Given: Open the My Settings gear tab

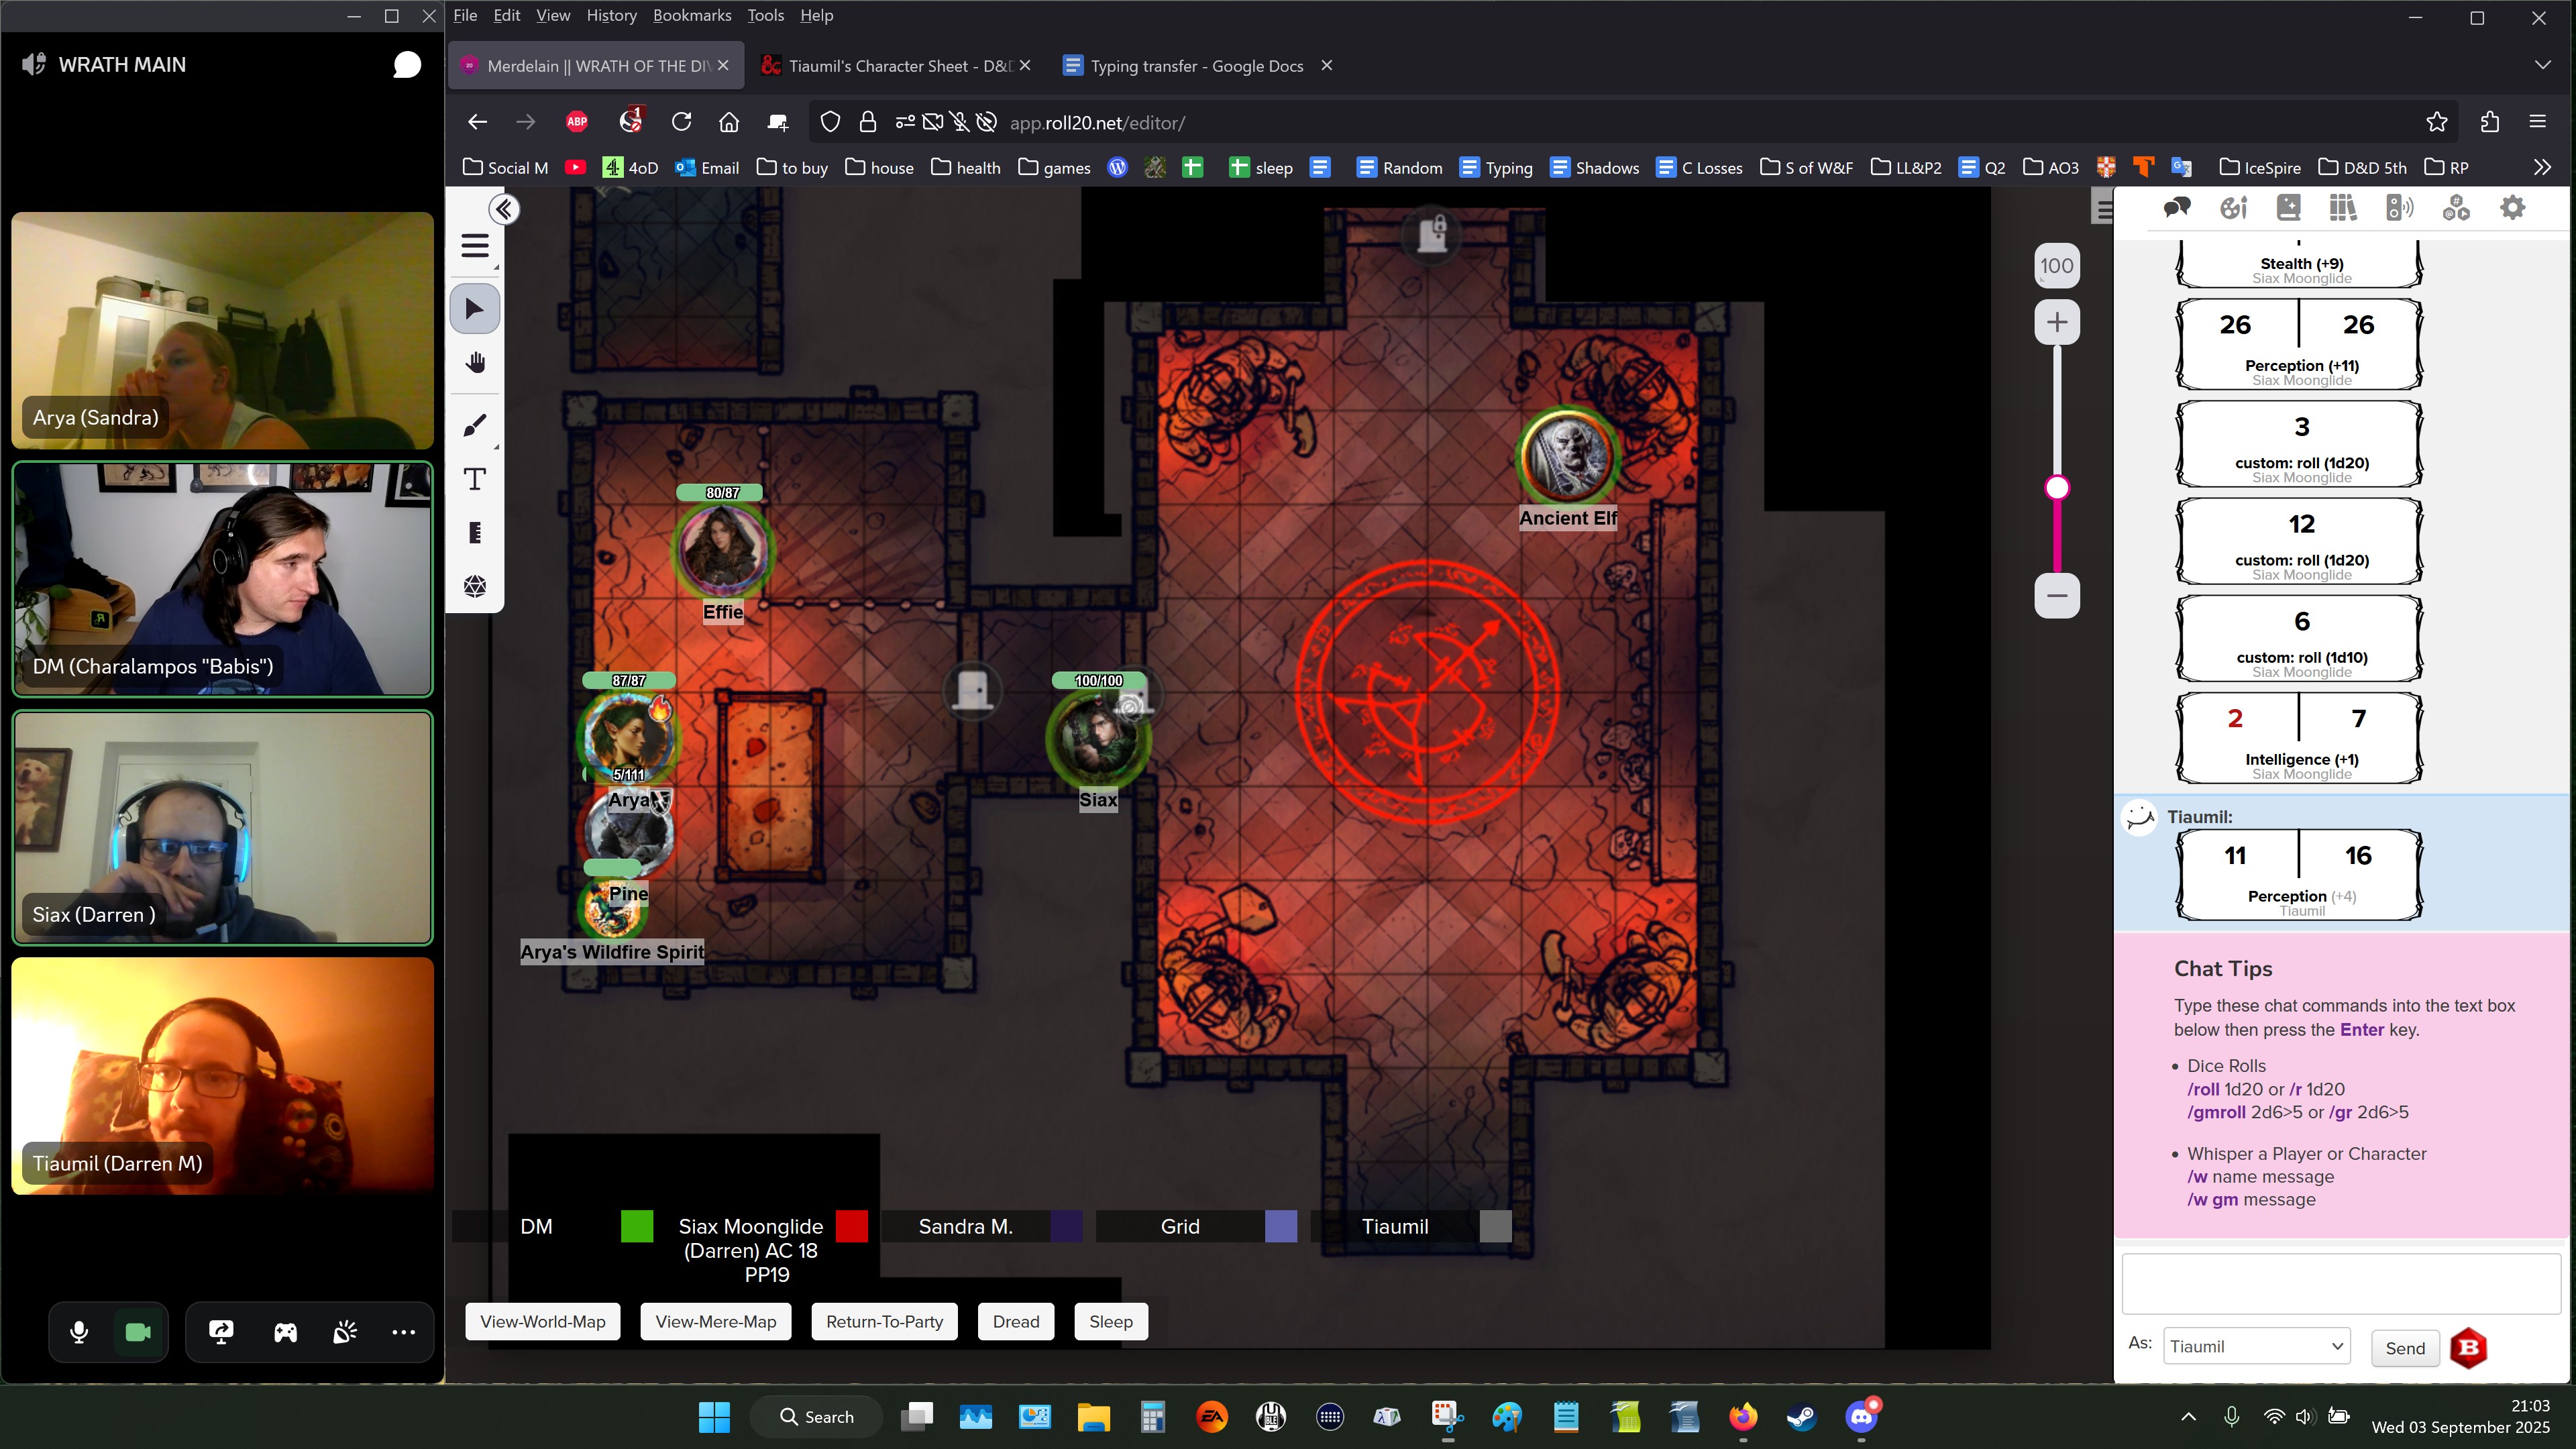Looking at the screenshot, I should click(x=2512, y=208).
